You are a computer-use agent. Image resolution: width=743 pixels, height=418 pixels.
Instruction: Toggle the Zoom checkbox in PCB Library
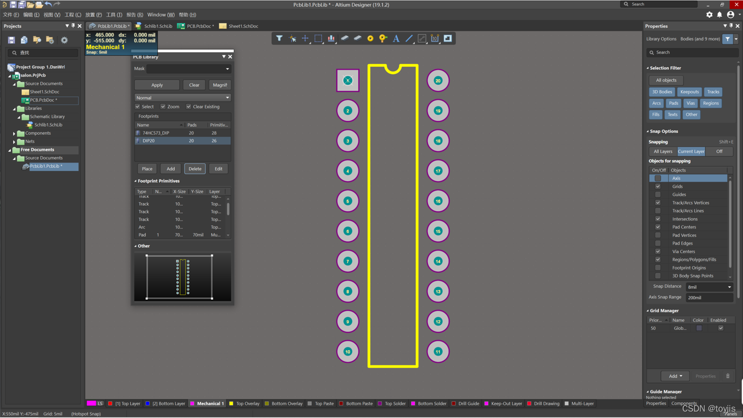coord(163,107)
